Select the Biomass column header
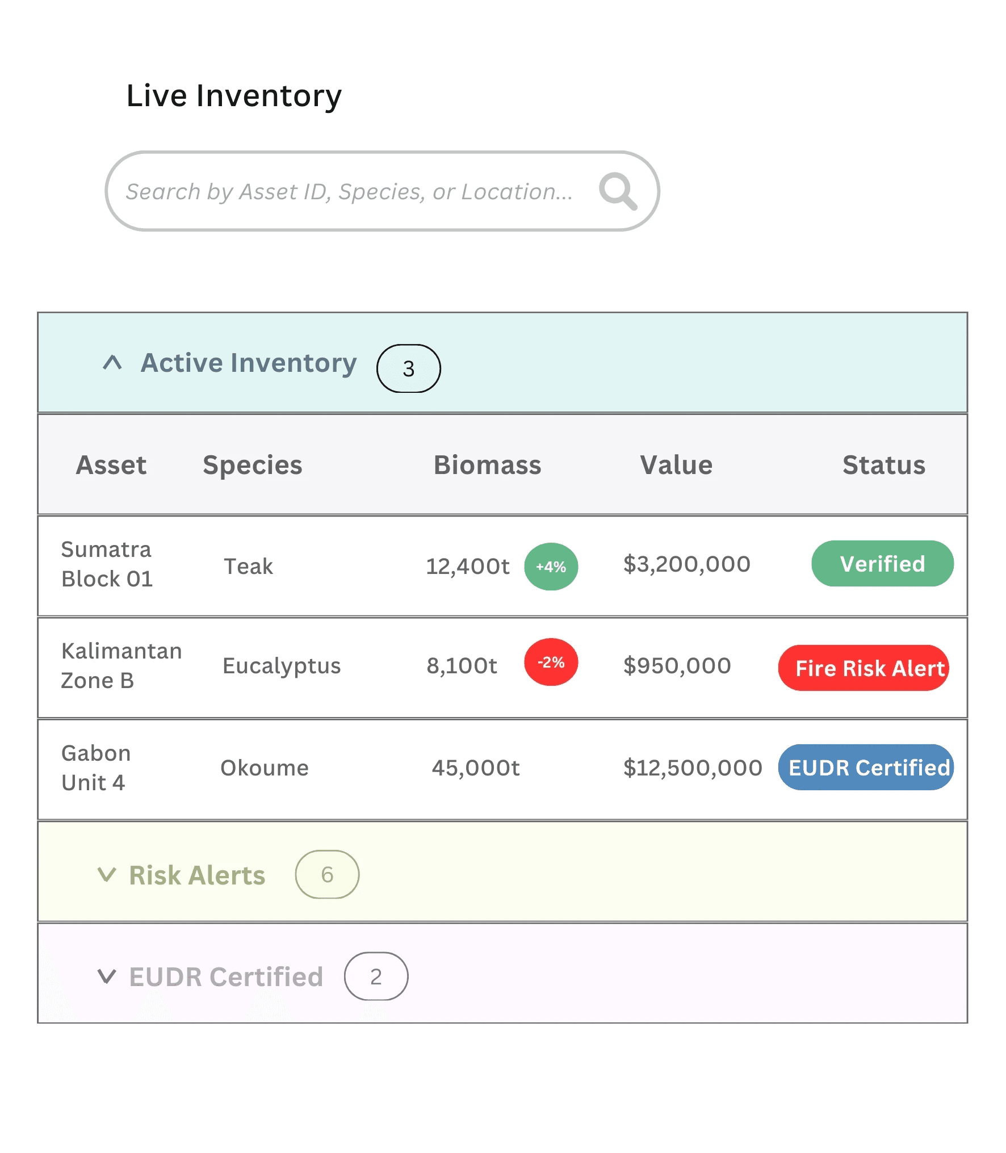Screen dimensions: 1006x1153 point(487,464)
